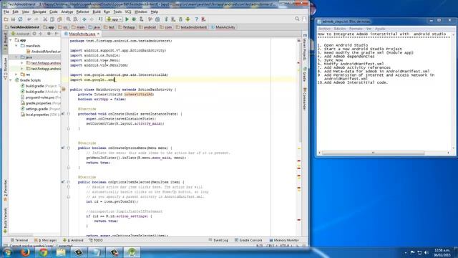458x258 pixels.
Task: Click the Navigate Back arrow icon
Action: click(84, 19)
